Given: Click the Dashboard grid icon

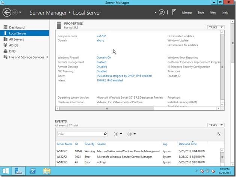Looking at the screenshot, I should pos(5,27).
